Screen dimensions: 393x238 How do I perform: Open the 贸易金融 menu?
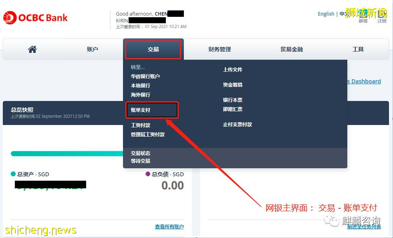click(x=291, y=48)
